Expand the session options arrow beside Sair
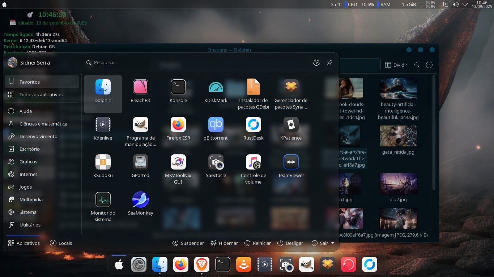Image resolution: width=494 pixels, height=277 pixels. click(x=333, y=243)
